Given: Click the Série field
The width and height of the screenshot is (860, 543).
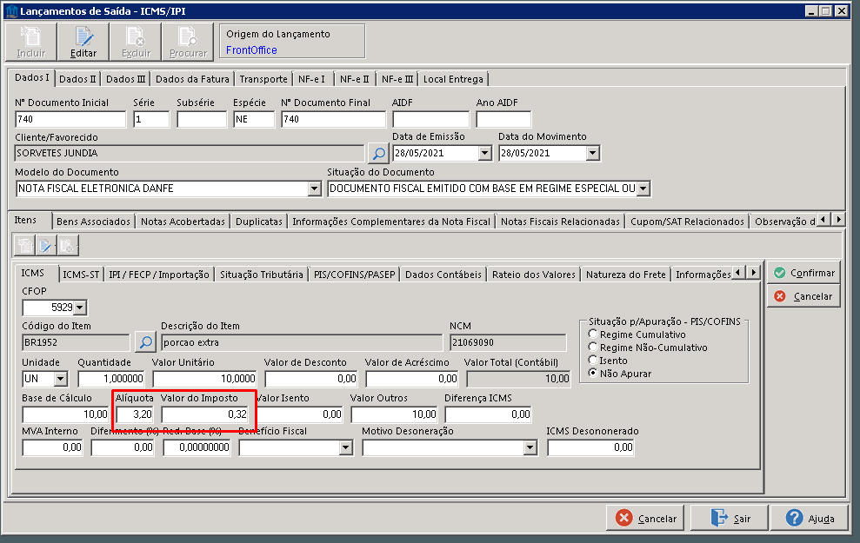Looking at the screenshot, I should (150, 119).
